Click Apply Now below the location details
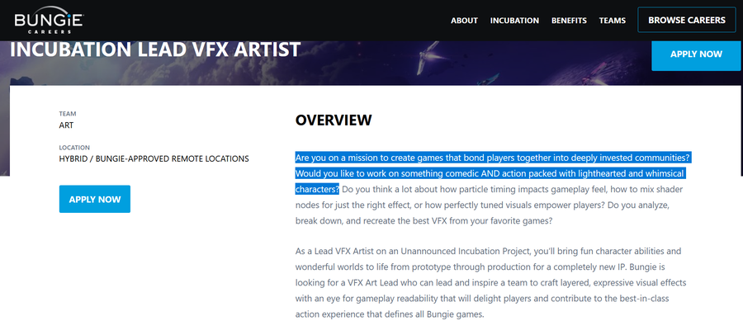Image resolution: width=743 pixels, height=335 pixels. [x=95, y=199]
